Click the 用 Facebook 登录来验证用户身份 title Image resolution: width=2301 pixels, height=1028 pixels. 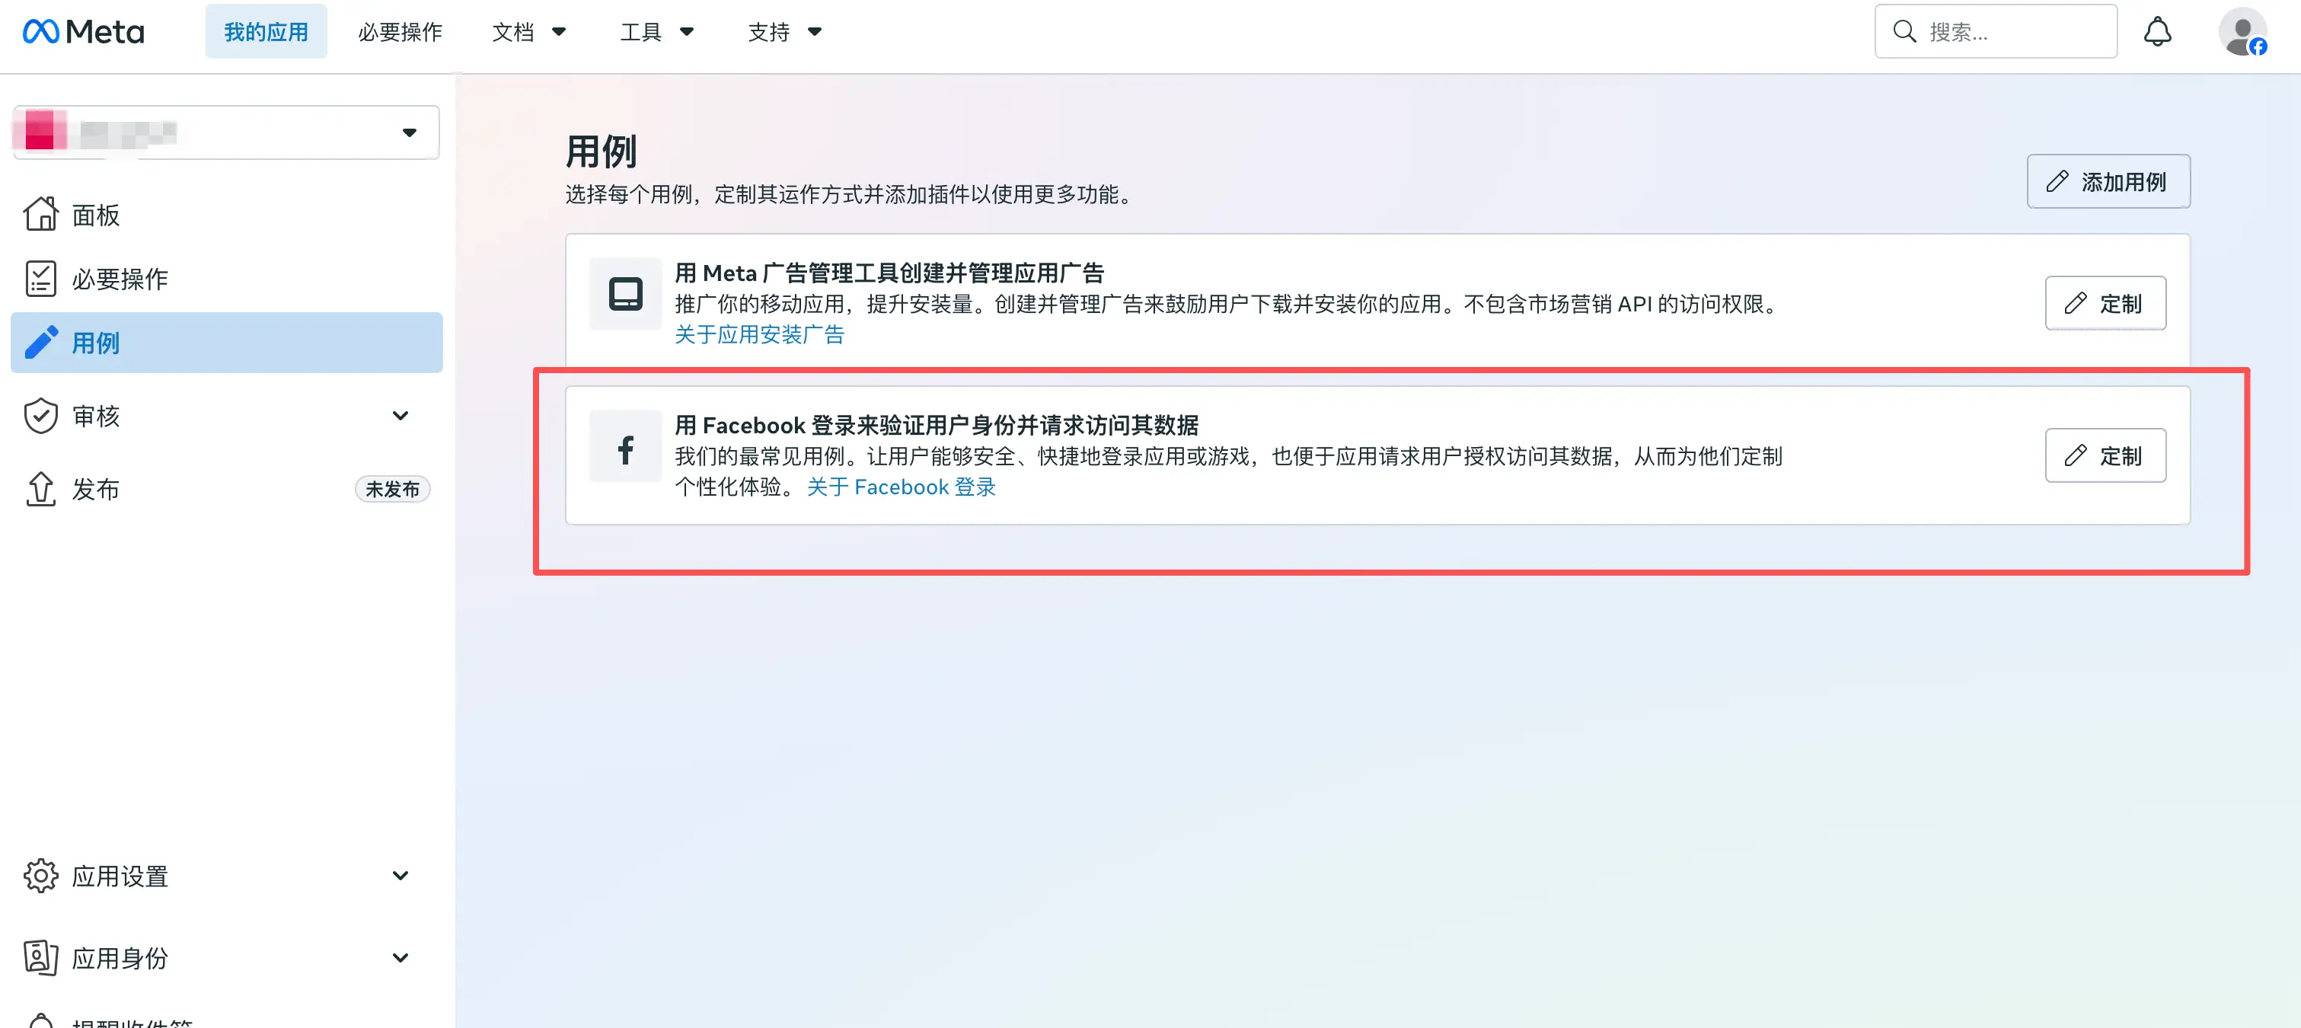tap(936, 425)
